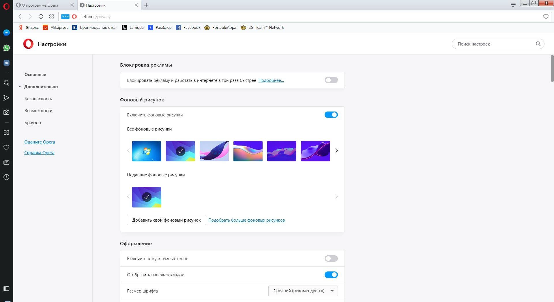The image size is (554, 302).
Task: Click Добавить свой фоновый рисунок button
Action: point(166,220)
